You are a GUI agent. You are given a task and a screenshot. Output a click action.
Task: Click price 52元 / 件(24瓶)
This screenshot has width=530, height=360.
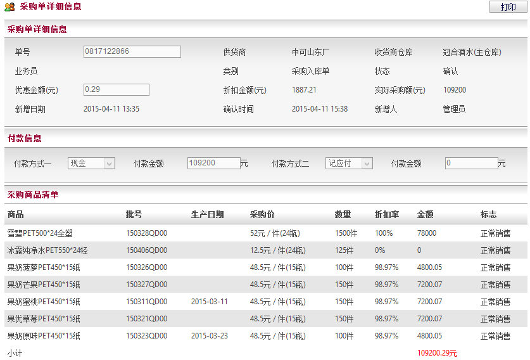[x=275, y=233]
